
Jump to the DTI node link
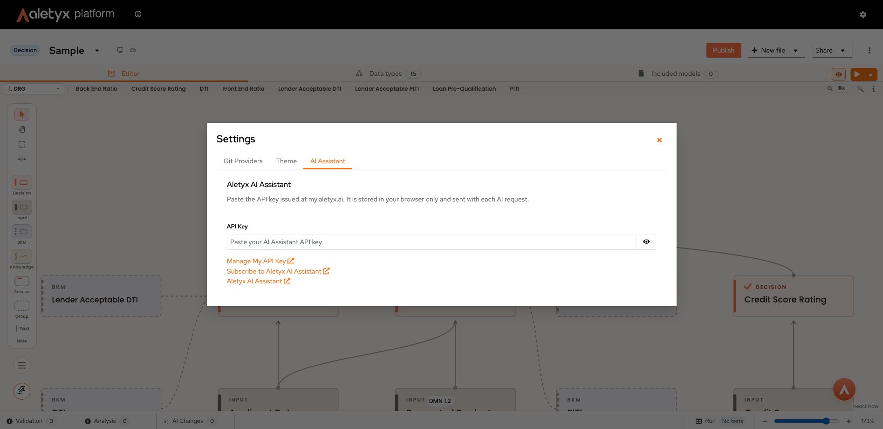[204, 88]
